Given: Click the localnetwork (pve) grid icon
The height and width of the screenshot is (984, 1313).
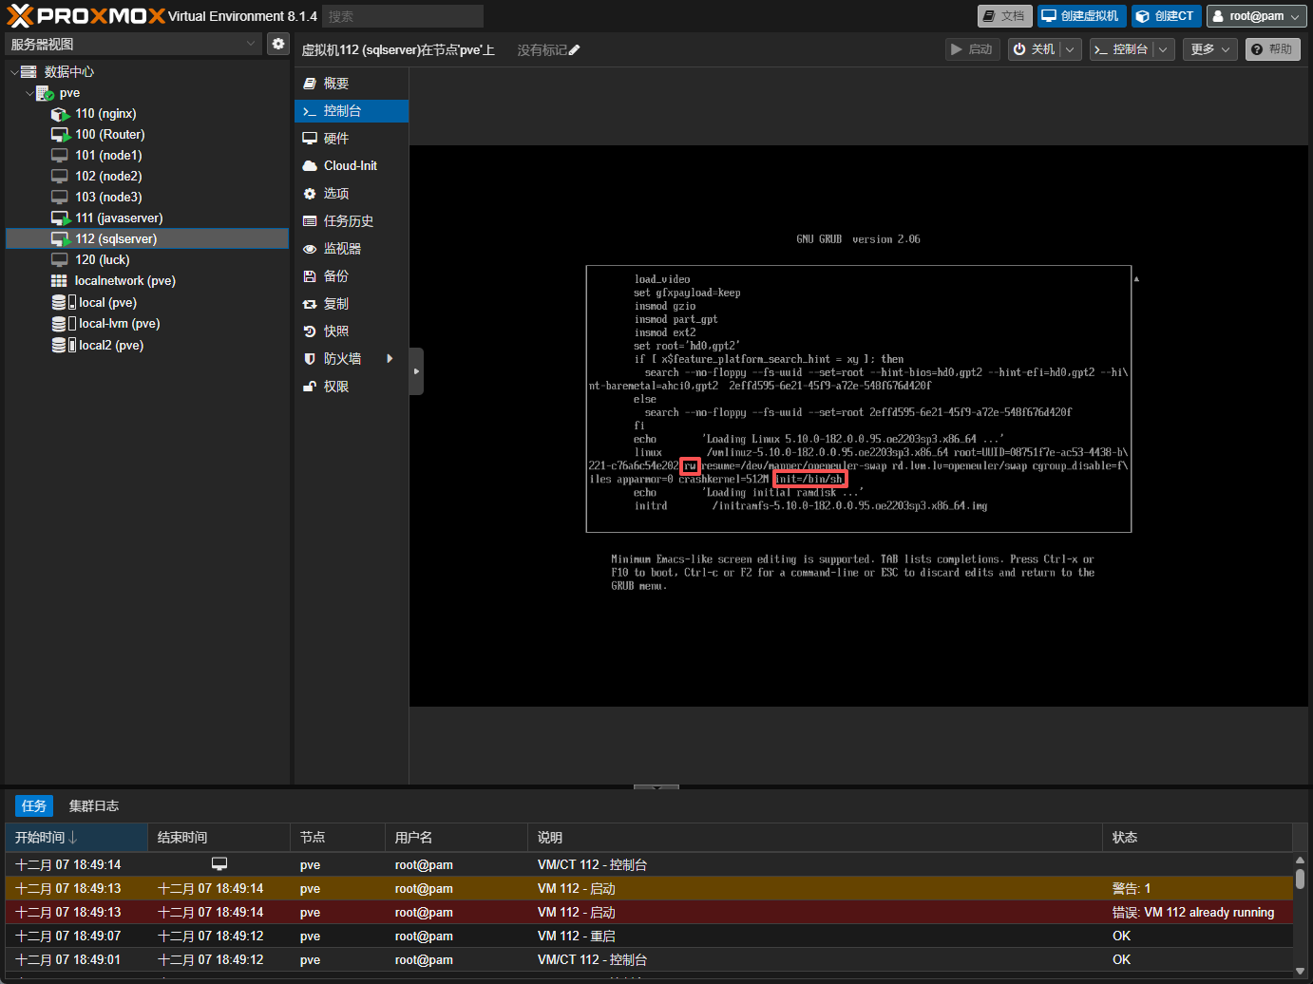Looking at the screenshot, I should (x=59, y=281).
